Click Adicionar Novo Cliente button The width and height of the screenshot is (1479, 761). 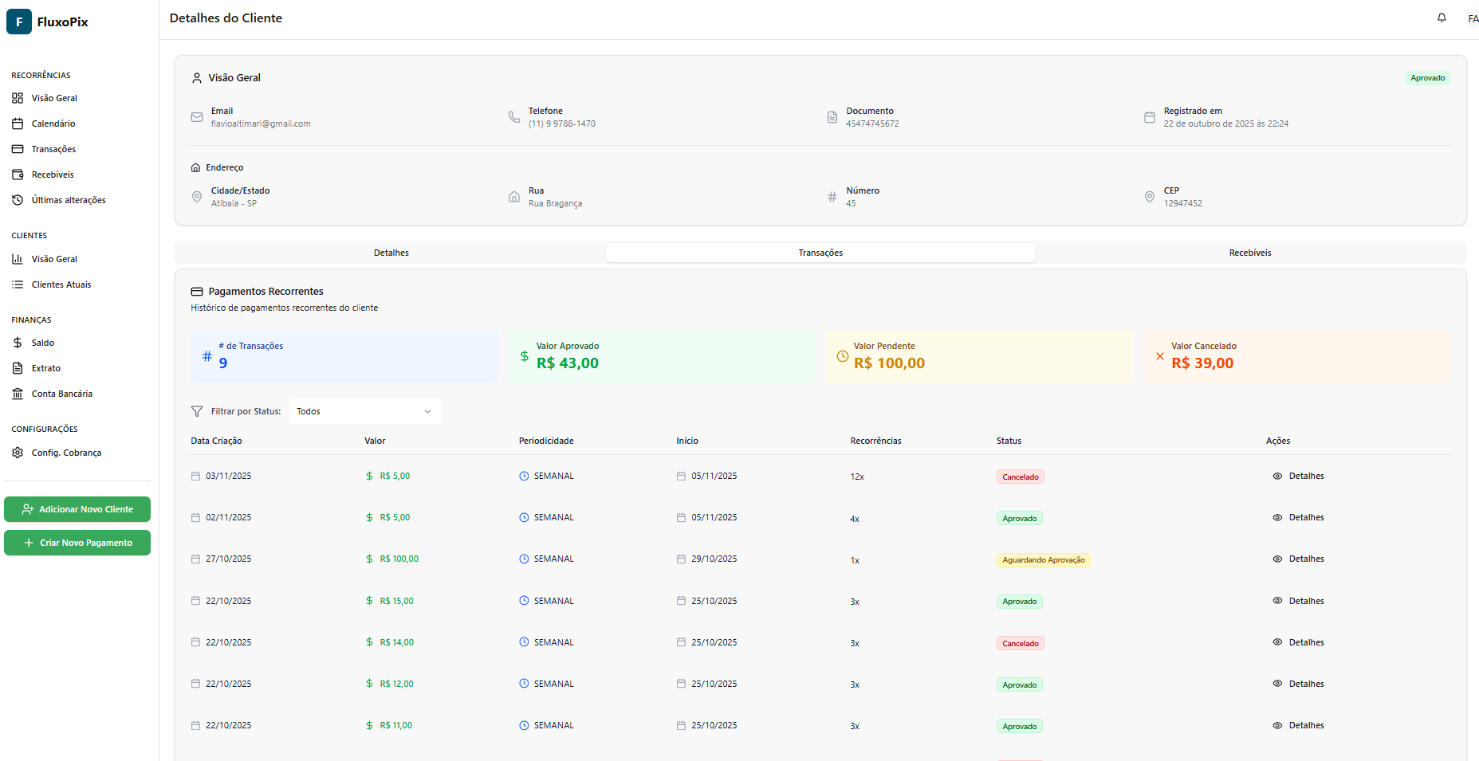[x=77, y=509]
